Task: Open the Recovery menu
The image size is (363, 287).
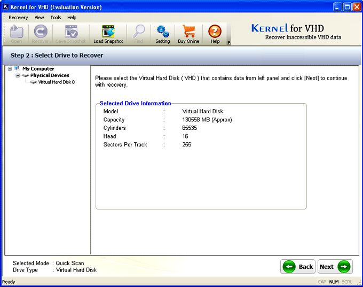Action: tap(18, 18)
